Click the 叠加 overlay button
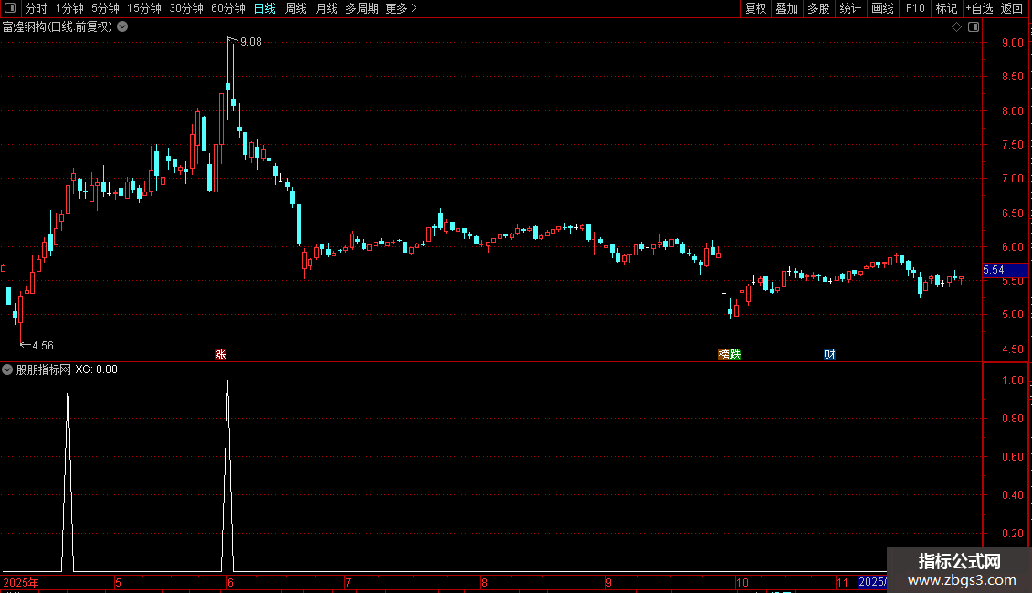The image size is (1032, 593). coord(786,8)
